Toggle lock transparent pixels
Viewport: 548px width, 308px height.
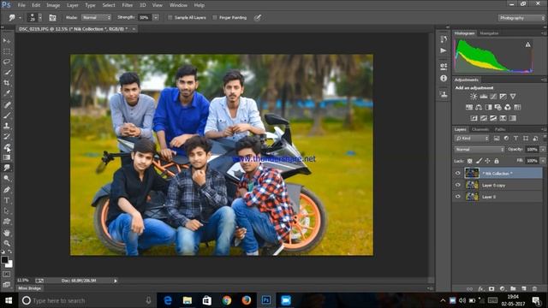click(470, 161)
